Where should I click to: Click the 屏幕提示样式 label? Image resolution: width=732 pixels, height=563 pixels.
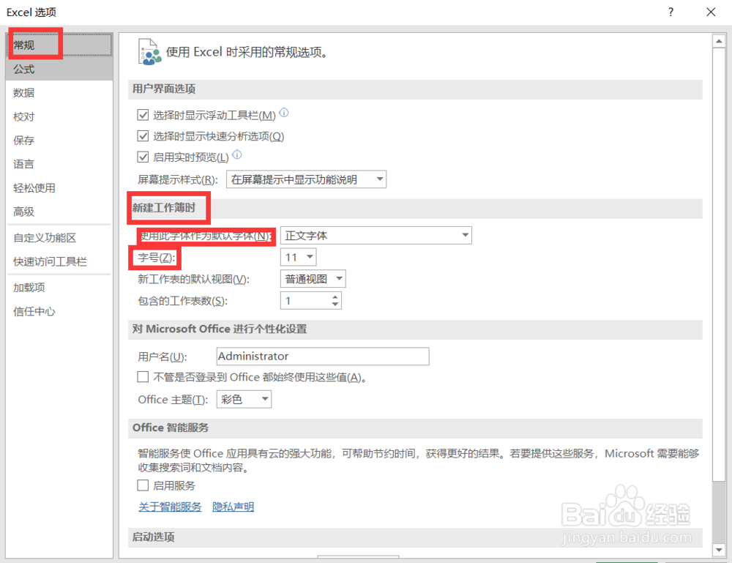(178, 179)
